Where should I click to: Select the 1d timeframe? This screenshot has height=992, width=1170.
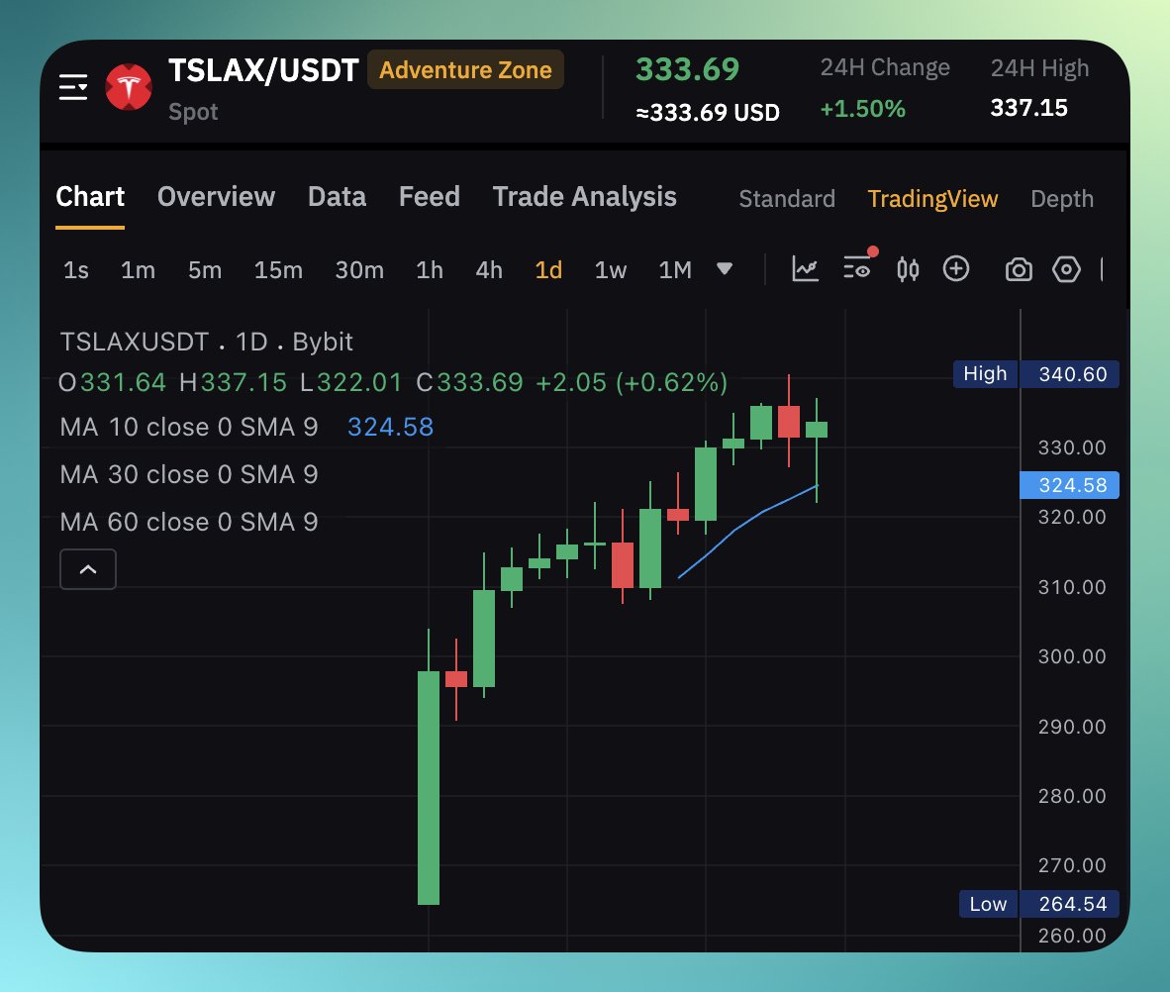coord(548,269)
